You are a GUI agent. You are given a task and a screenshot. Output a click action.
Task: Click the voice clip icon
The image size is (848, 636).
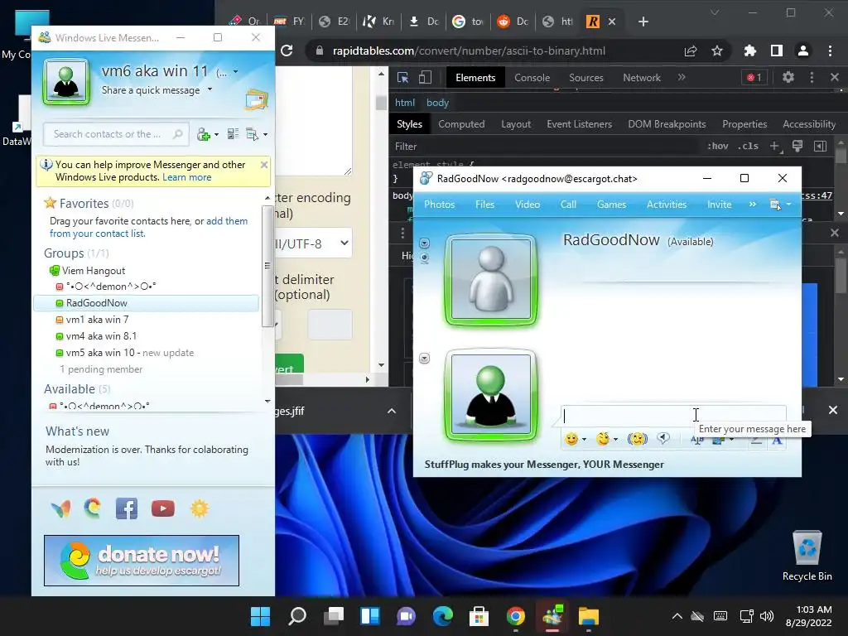point(663,438)
